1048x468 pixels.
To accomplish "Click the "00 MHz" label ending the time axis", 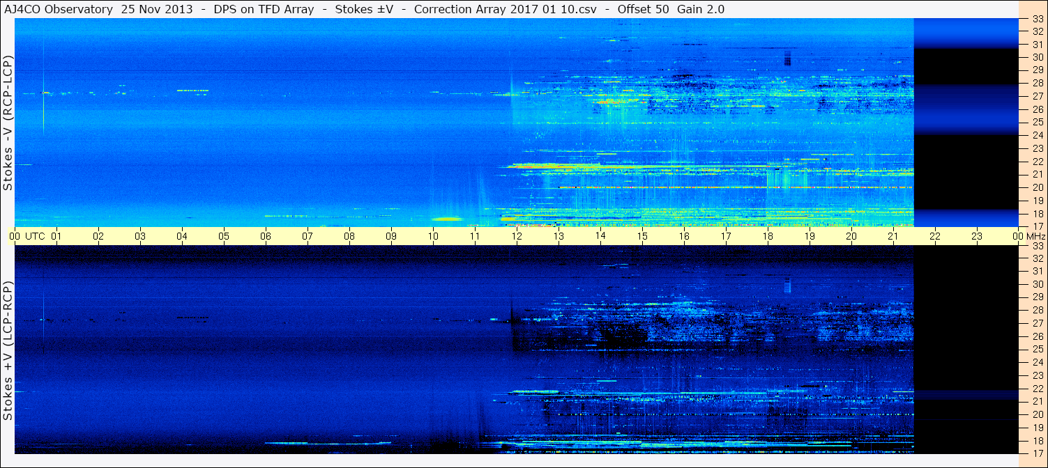I will pos(1028,236).
